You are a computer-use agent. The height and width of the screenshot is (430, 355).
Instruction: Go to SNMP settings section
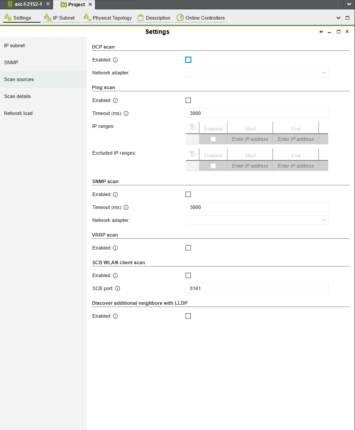click(11, 62)
